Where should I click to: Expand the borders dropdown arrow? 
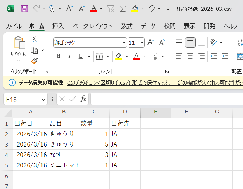tap(108, 56)
